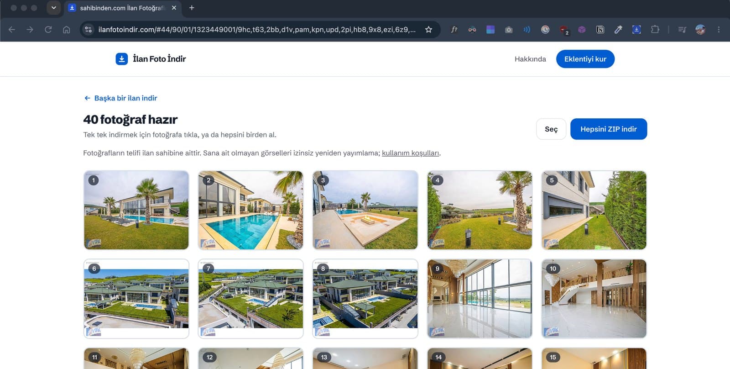
Task: Download aerial photo number 6
Action: (136, 299)
